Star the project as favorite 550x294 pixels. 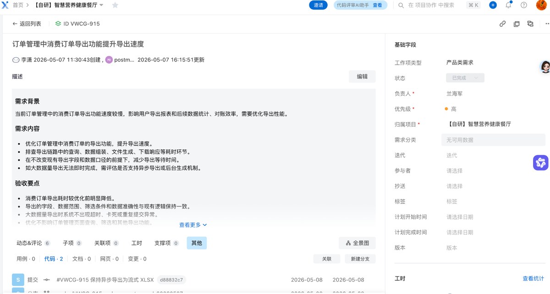coord(115,5)
